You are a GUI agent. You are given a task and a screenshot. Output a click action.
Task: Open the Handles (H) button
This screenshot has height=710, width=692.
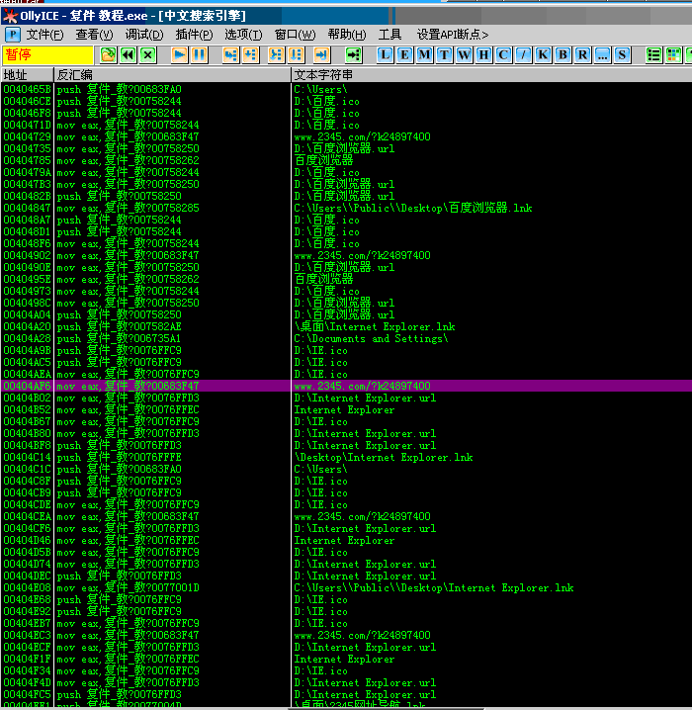(483, 55)
